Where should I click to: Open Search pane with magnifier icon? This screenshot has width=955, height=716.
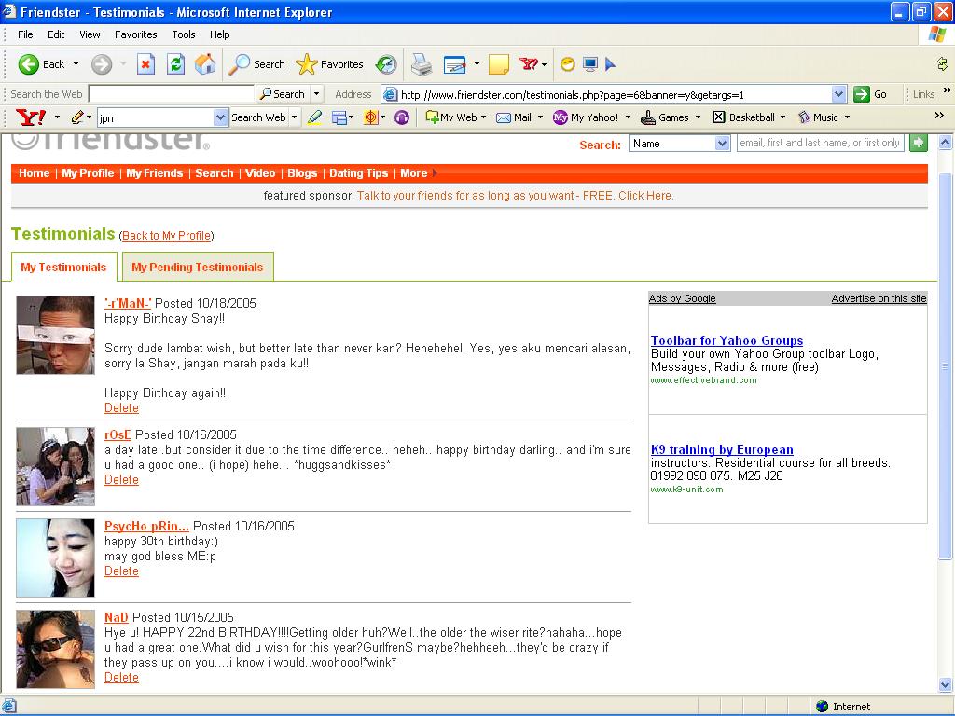(x=256, y=64)
